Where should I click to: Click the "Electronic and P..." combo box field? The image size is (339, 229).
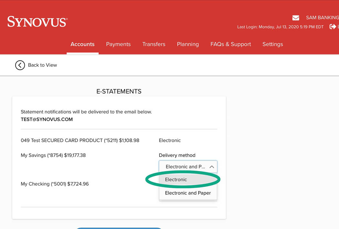185,167
